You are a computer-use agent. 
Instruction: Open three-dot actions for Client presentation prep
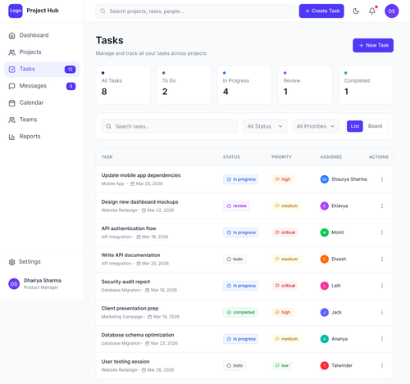tap(382, 312)
